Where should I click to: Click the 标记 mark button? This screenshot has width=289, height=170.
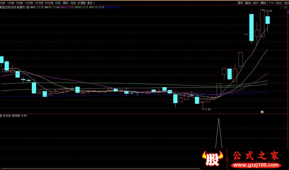coord(279,3)
